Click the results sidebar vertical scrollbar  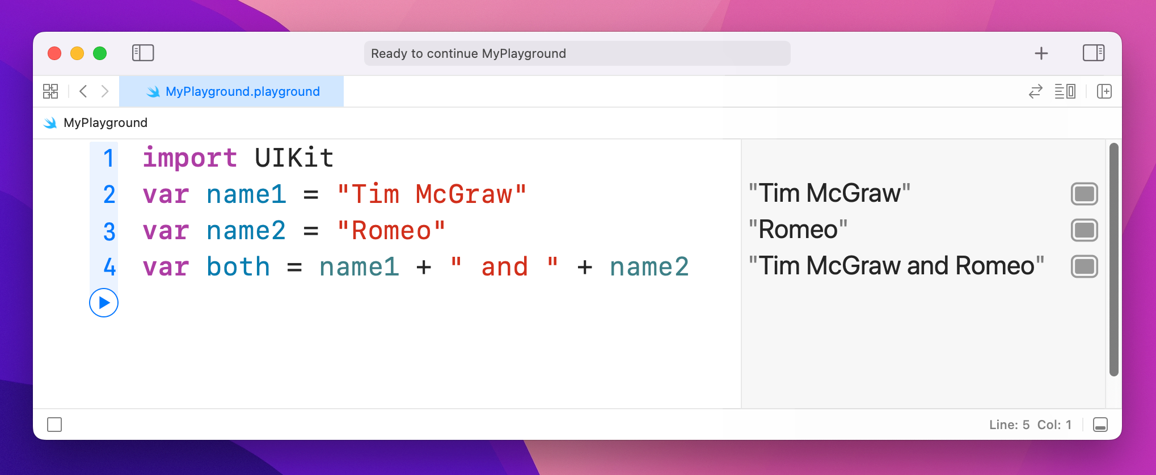(x=1113, y=260)
